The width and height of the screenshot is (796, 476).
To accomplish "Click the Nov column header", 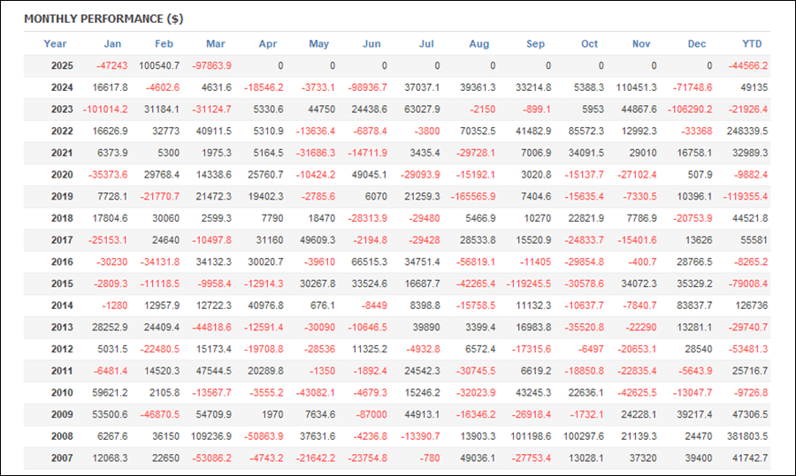I will [640, 43].
